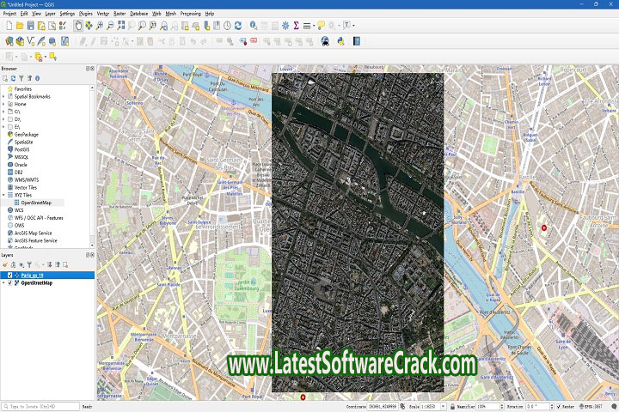619x412 pixels.
Task: Click New GeoPackage Layer icon
Action: pyautogui.click(x=20, y=41)
